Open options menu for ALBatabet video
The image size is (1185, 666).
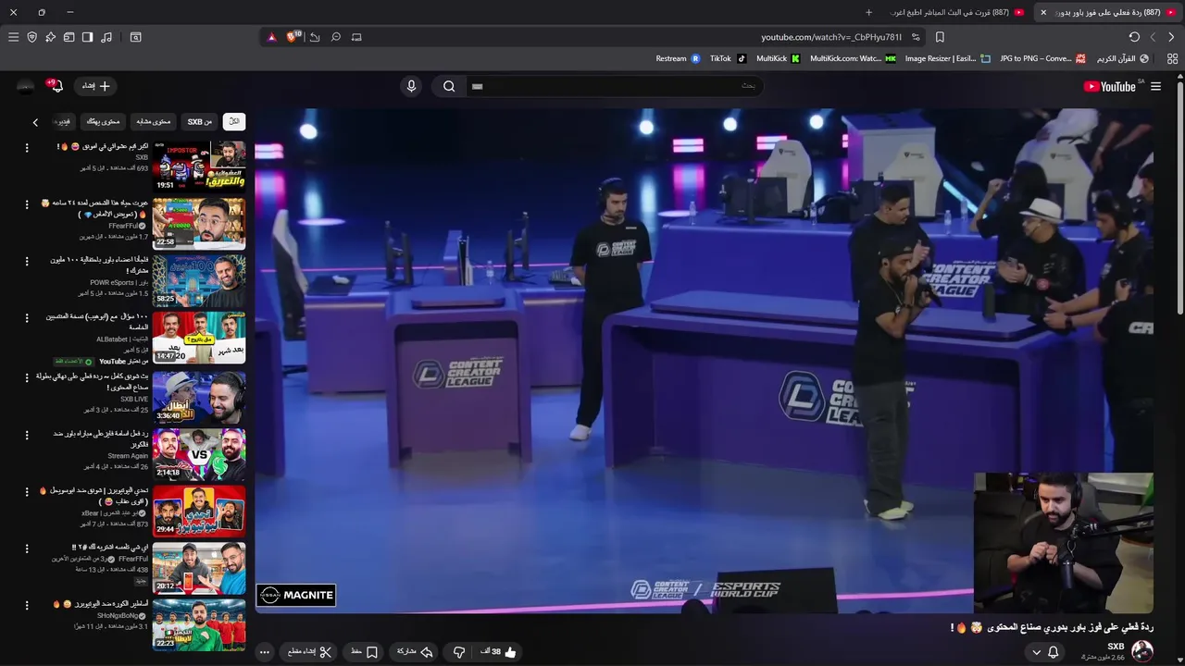pyautogui.click(x=27, y=320)
